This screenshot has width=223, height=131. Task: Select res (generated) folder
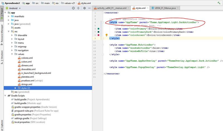coord(20,92)
